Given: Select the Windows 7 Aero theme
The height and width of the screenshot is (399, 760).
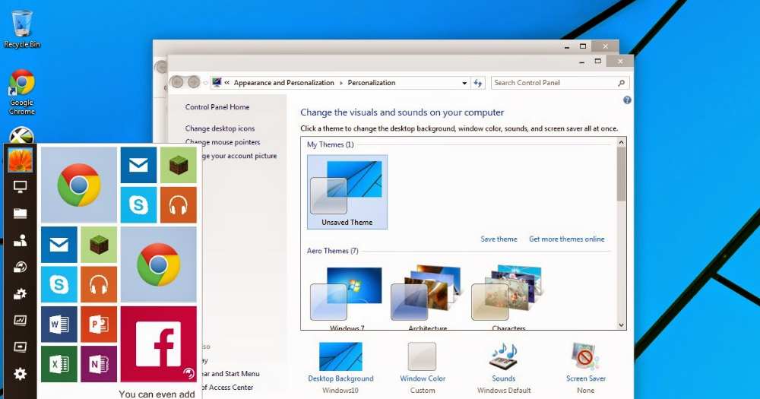Looking at the screenshot, I should coord(347,297).
